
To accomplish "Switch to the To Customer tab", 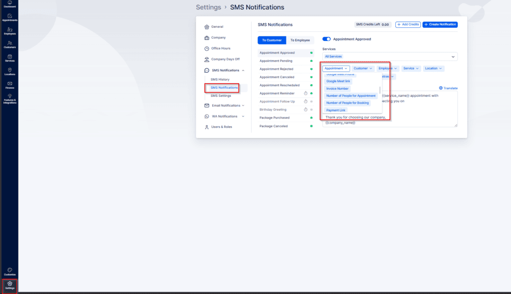I will tap(272, 40).
